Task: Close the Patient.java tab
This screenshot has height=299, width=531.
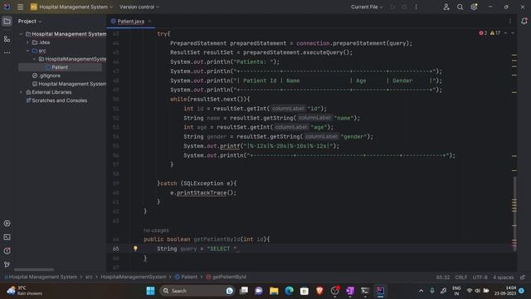Action: pos(149,21)
